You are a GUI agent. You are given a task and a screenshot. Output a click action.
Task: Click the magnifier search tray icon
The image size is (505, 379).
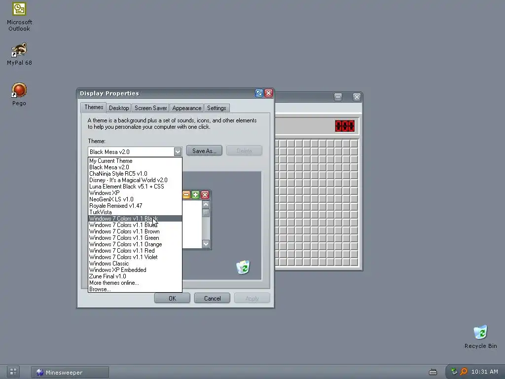coord(464,372)
